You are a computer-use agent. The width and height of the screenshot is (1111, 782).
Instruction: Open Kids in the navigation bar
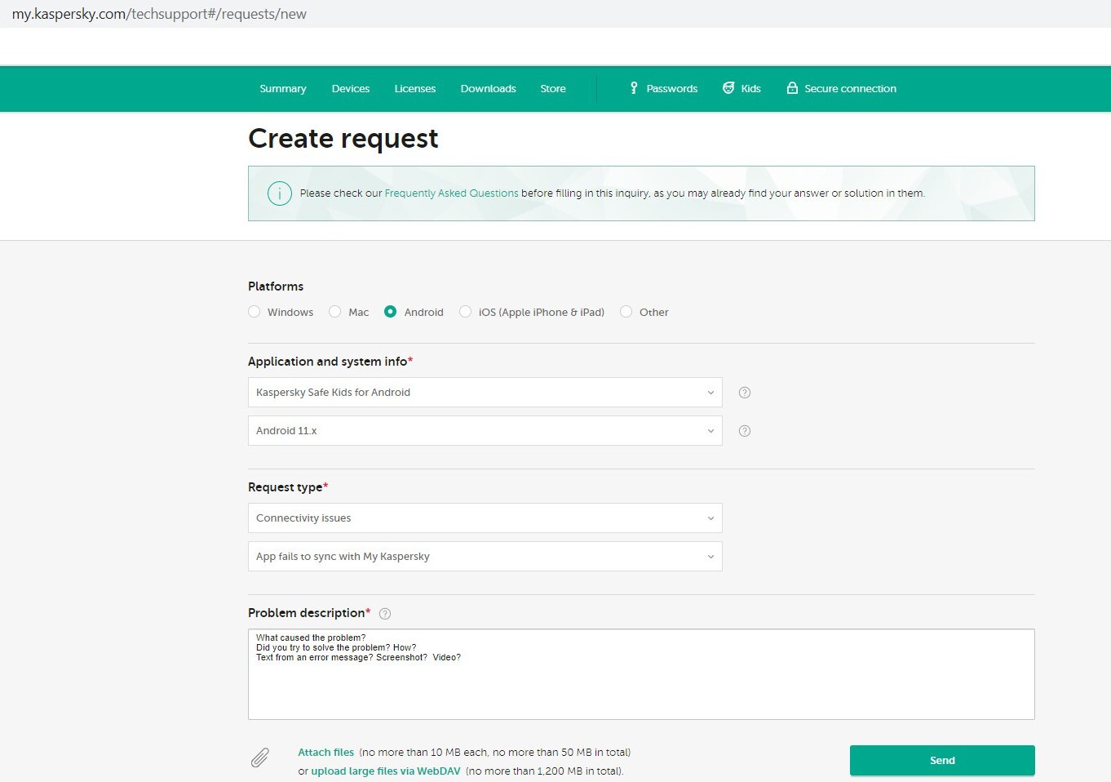(x=751, y=89)
